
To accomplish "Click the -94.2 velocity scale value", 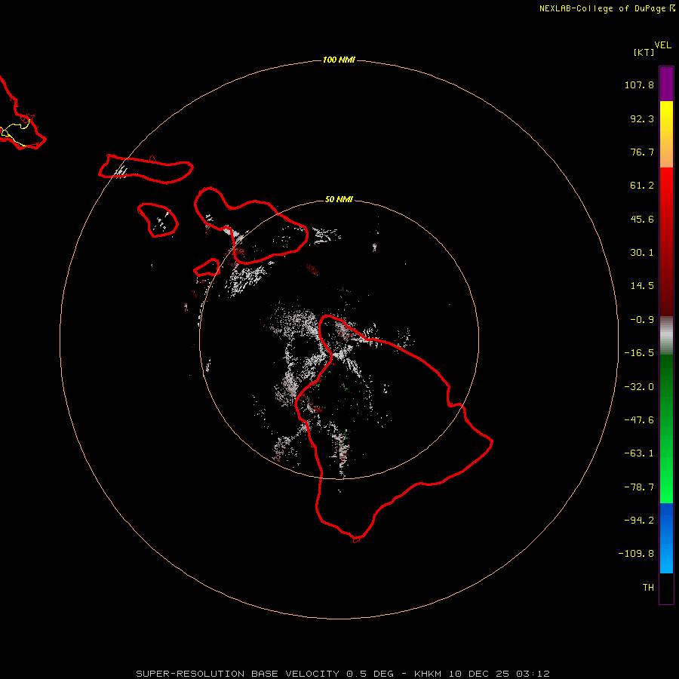I will click(x=639, y=520).
